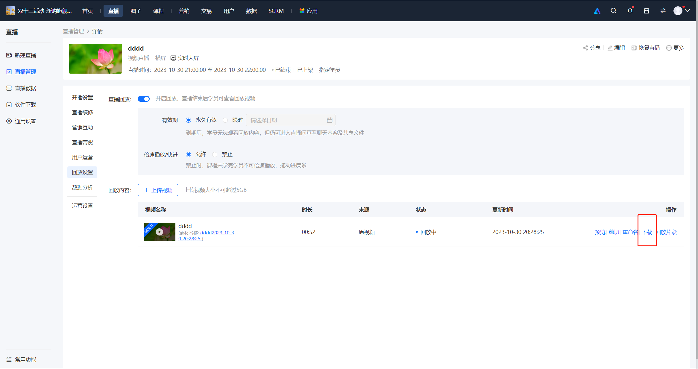Open the 开播设置 tab
698x369 pixels.
click(x=82, y=98)
